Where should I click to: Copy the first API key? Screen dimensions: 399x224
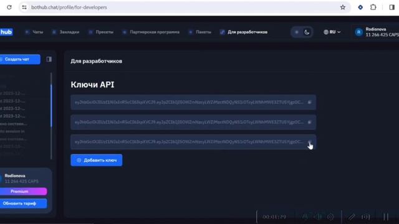point(310,102)
